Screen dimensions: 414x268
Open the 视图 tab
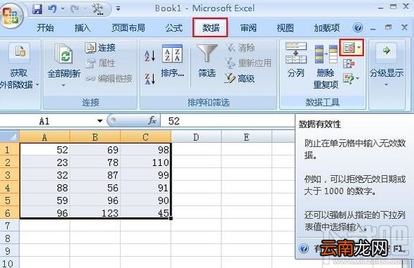coord(285,27)
